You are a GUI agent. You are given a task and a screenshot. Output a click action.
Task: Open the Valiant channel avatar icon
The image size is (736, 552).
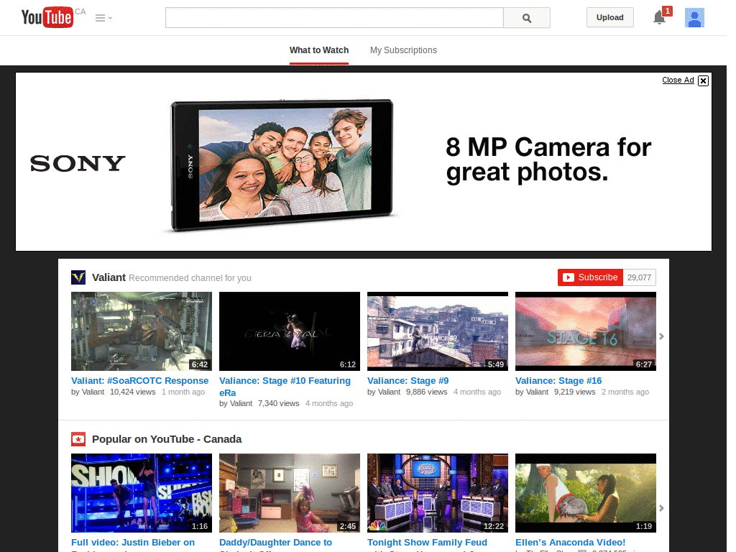pyautogui.click(x=78, y=277)
